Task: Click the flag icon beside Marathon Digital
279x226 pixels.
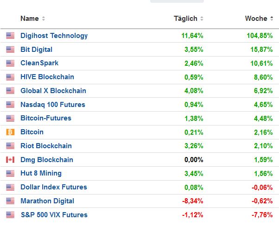Action: 10,201
